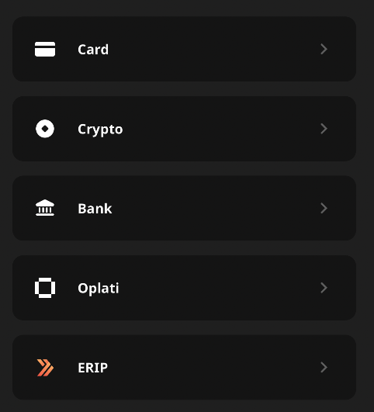Choose Bank payment method row

tap(184, 208)
